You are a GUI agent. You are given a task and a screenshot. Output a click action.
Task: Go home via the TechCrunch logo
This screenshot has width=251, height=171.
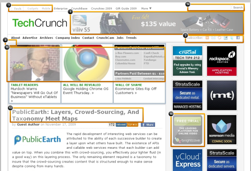[x=40, y=23]
